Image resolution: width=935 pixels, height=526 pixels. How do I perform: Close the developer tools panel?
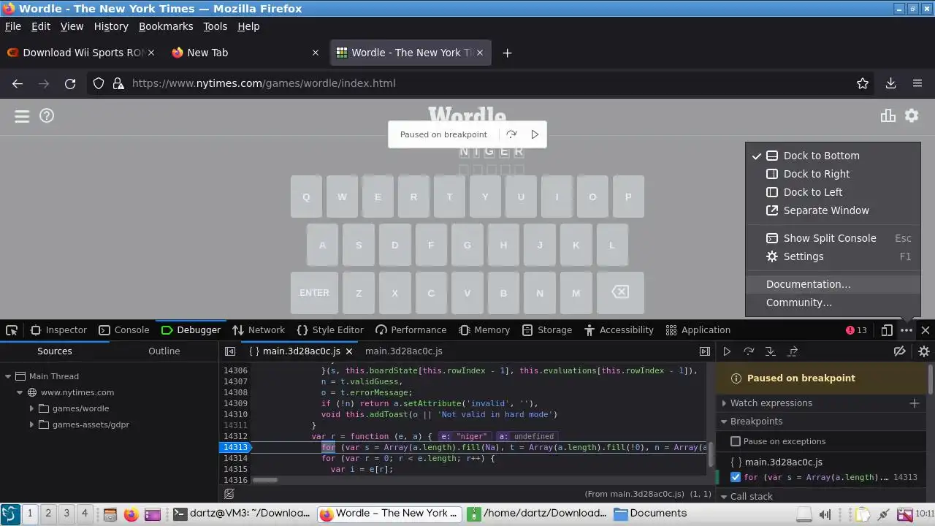tap(926, 330)
